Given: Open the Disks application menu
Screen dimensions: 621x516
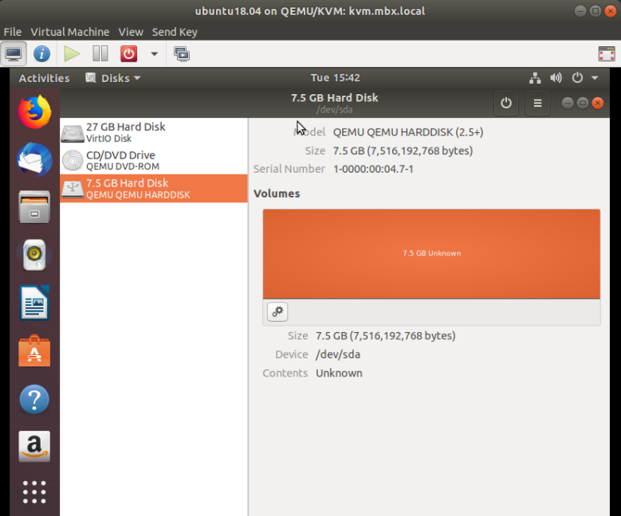Looking at the screenshot, I should tap(113, 78).
